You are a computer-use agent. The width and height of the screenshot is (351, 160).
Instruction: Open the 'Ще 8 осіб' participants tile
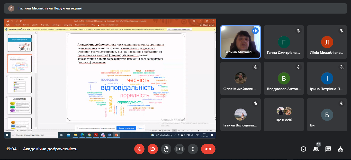284,115
